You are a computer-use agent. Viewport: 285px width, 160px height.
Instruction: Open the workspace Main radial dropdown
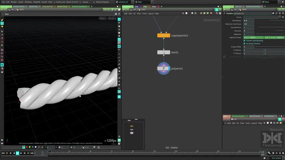pyautogui.click(x=144, y=2)
